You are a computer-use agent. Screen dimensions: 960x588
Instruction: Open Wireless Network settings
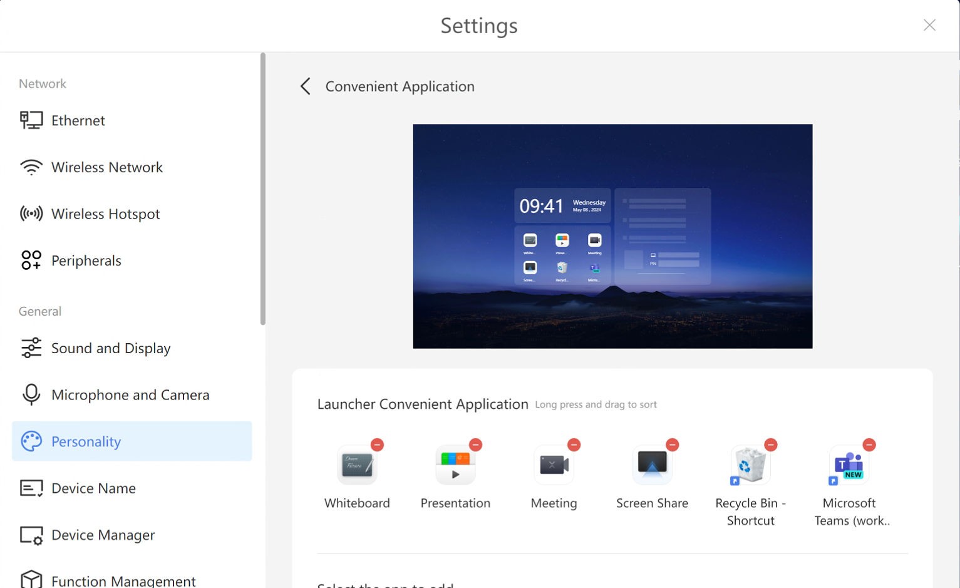click(106, 167)
